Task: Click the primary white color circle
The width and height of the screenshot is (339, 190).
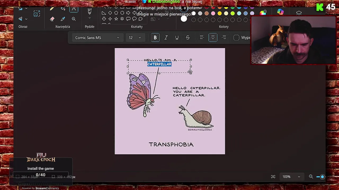Action: click(184, 19)
